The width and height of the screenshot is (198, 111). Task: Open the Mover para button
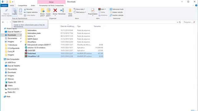pos(42,12)
